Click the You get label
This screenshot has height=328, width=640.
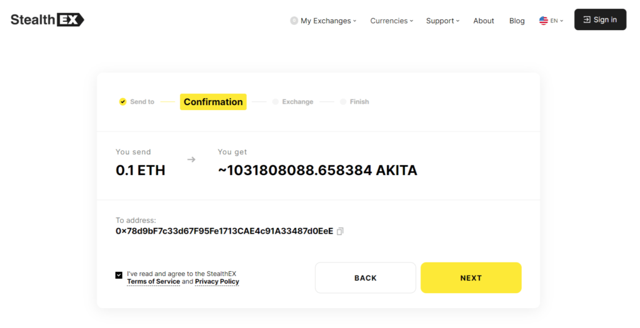coord(232,152)
